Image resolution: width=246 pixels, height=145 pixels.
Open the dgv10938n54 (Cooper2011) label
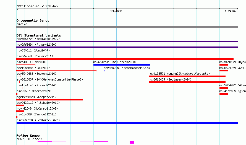36,97
